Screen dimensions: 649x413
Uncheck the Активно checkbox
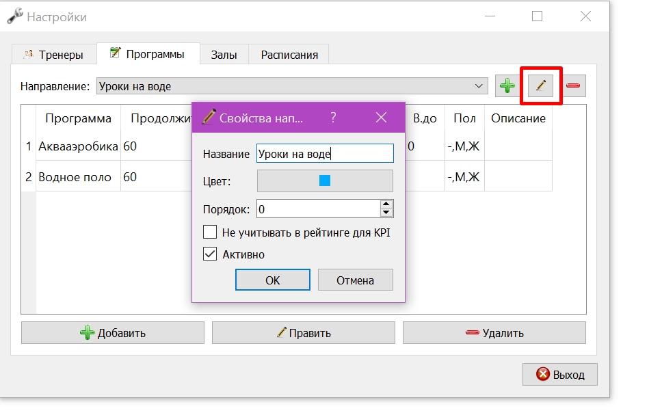[210, 254]
